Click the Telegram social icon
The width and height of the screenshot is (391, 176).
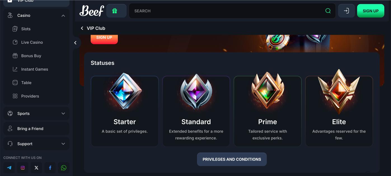click(x=9, y=168)
